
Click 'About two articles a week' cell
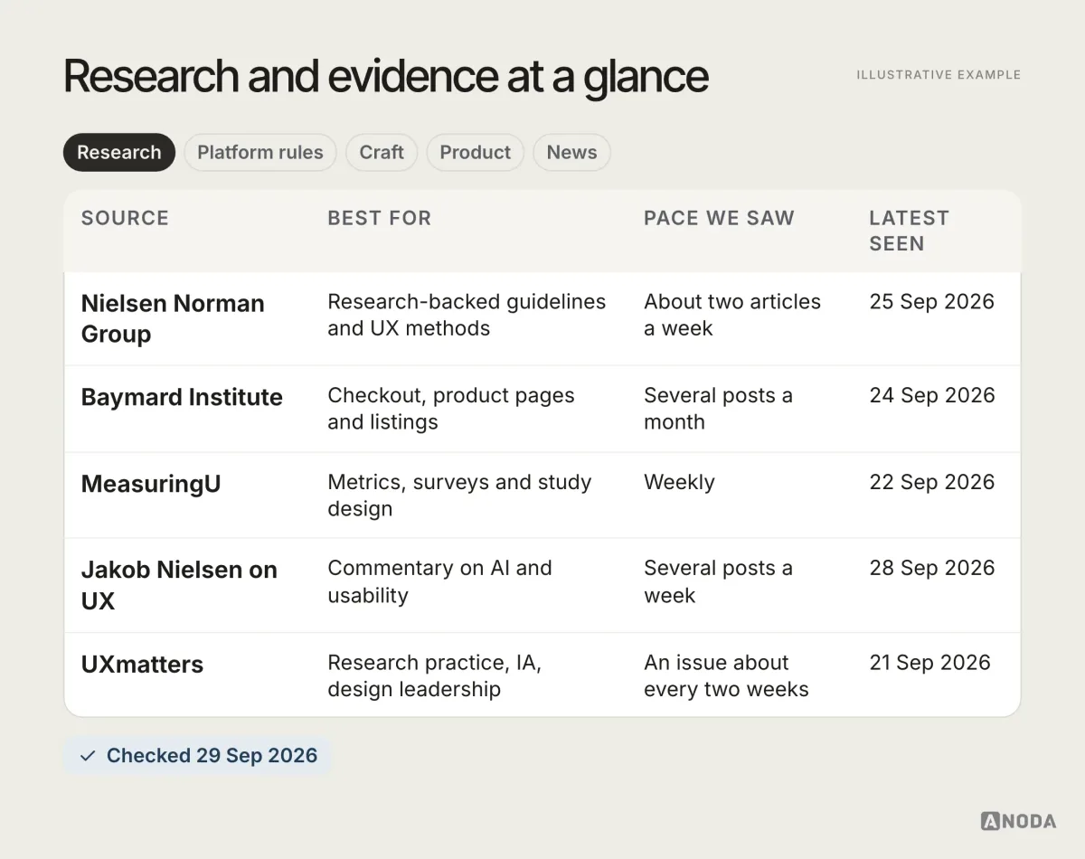732,315
